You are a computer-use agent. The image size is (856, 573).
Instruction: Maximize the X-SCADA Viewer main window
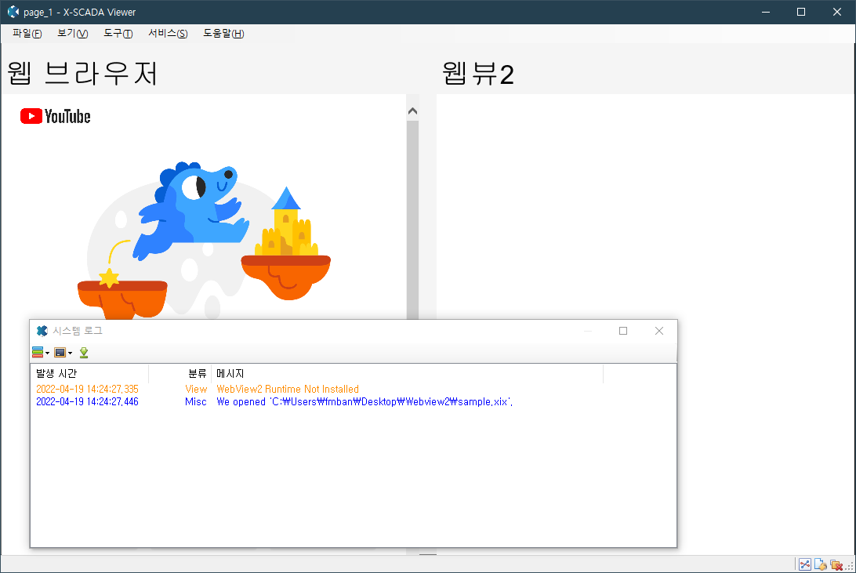click(x=801, y=12)
